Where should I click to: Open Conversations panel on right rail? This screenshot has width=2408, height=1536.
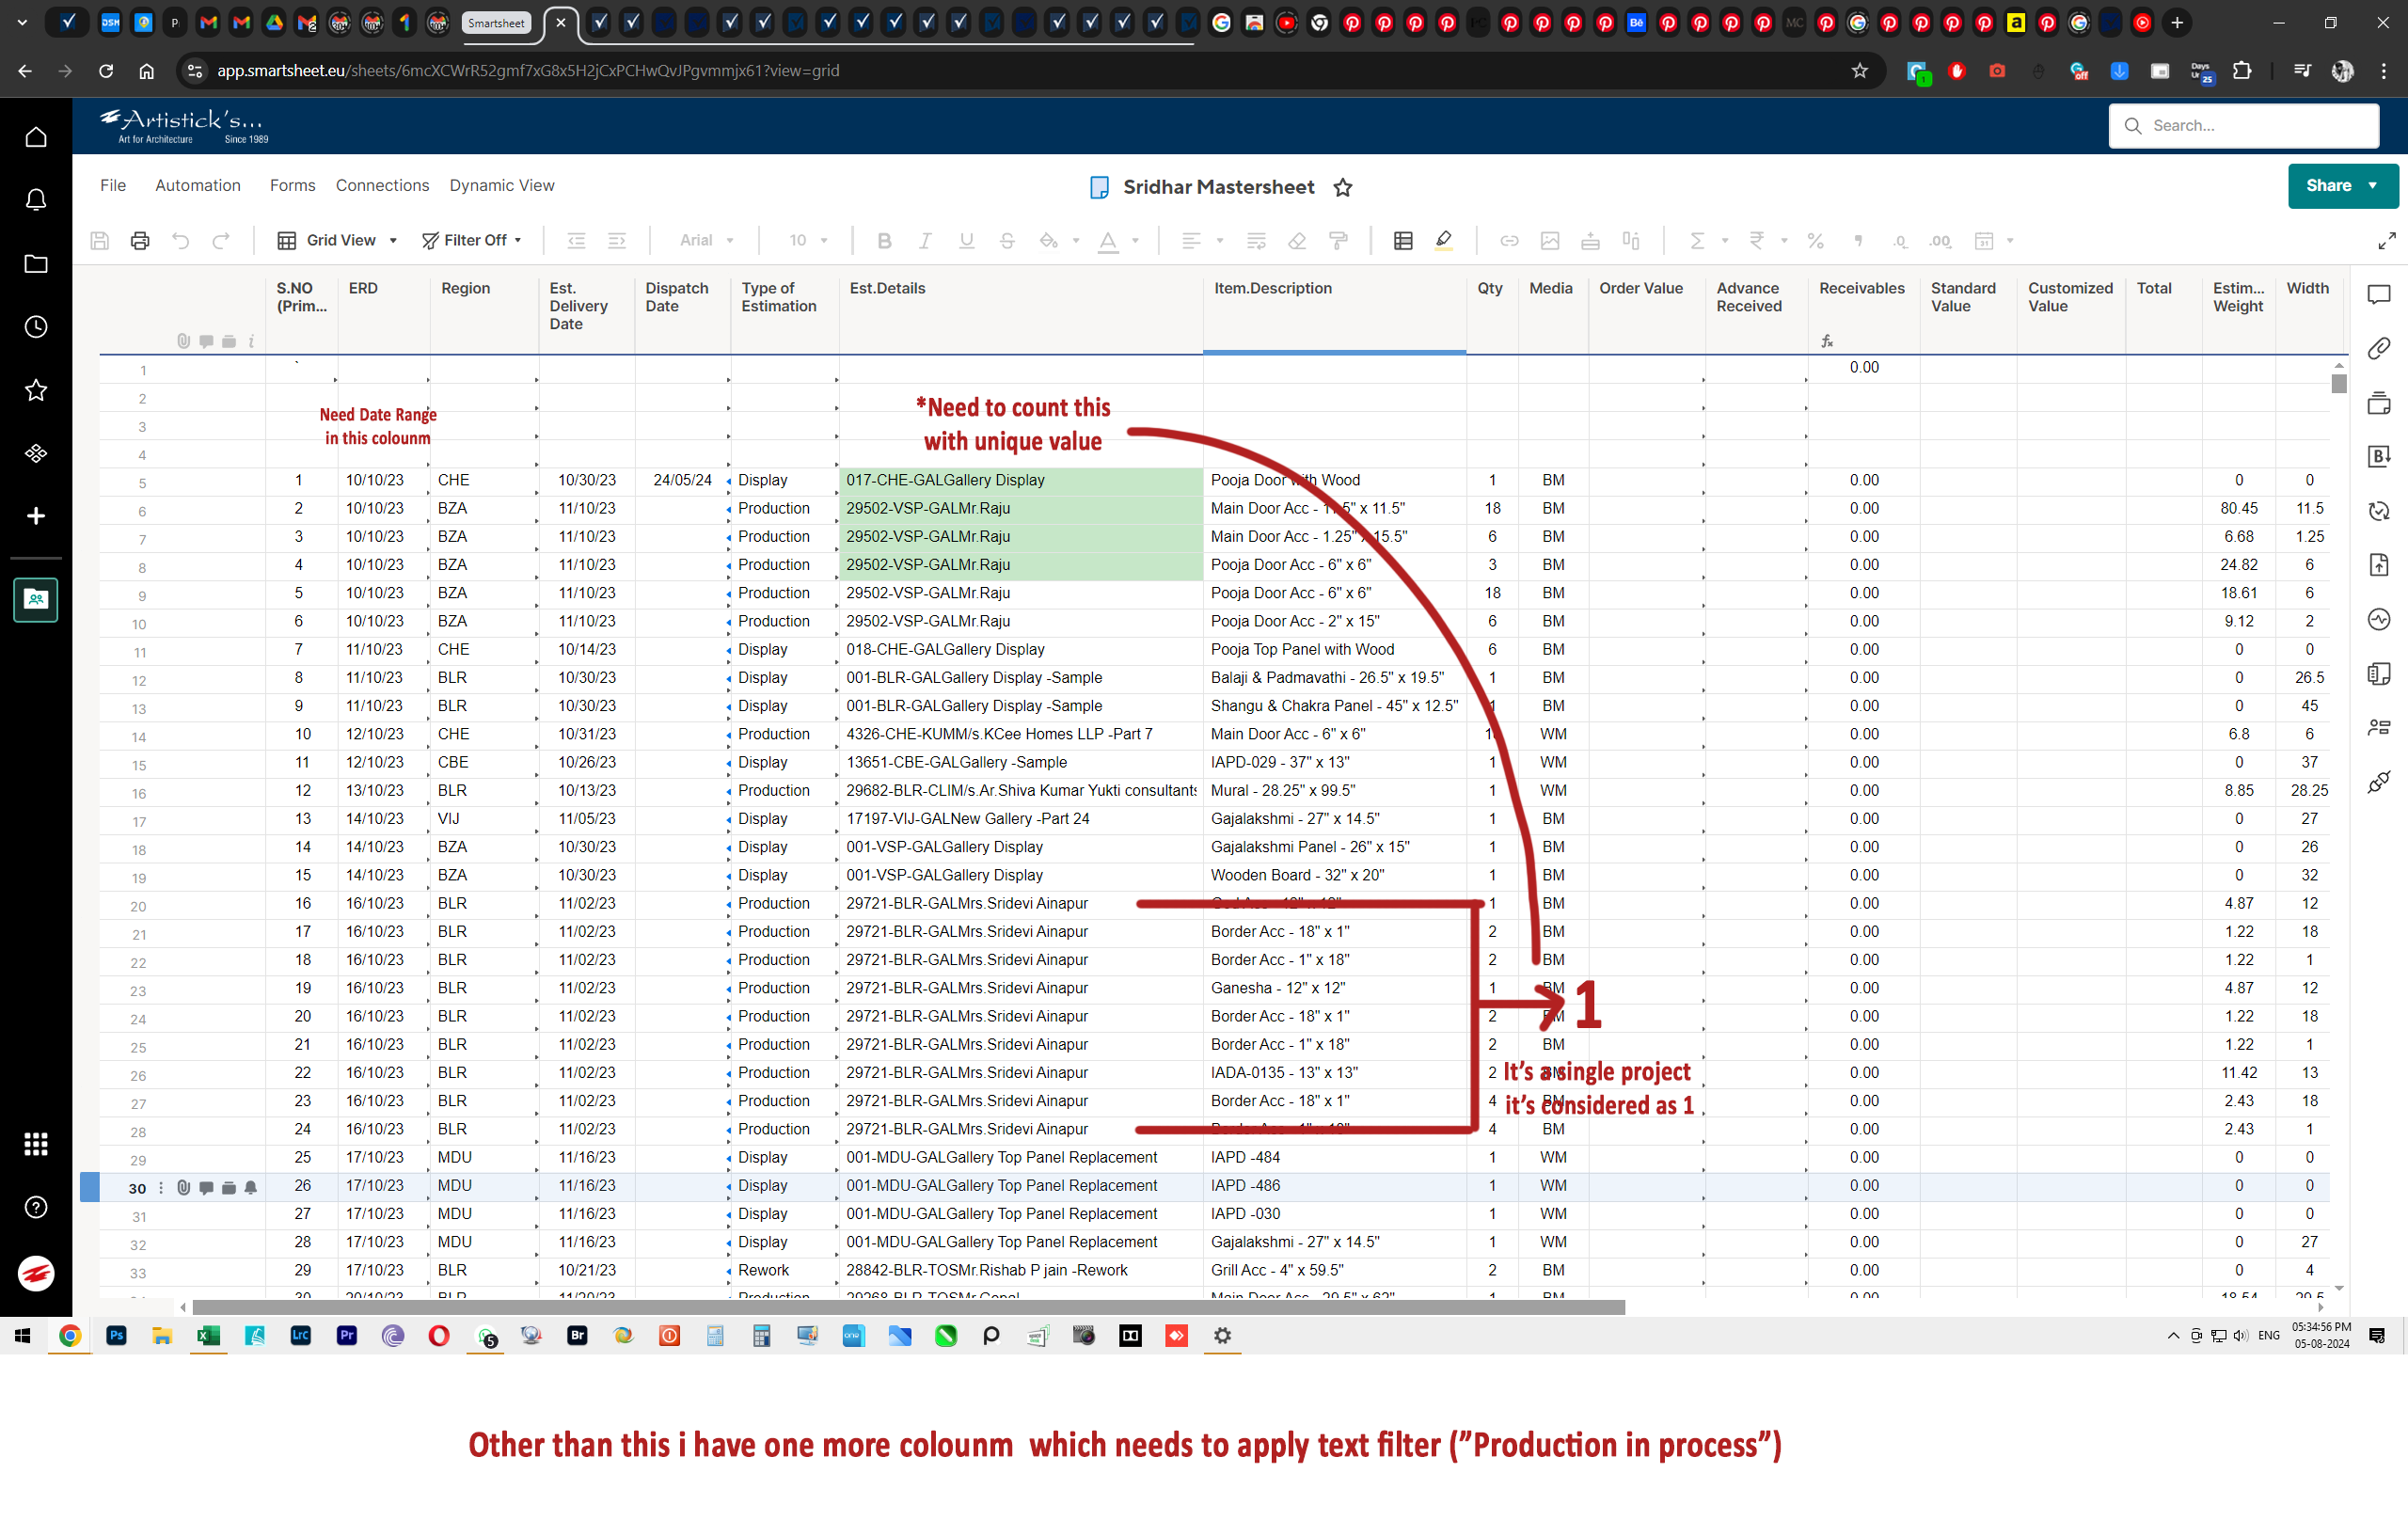[2379, 294]
